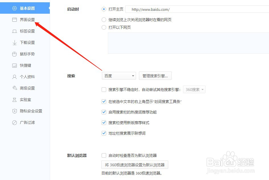
Task: Click the 基本设置 gear icon
Action: 15,8
